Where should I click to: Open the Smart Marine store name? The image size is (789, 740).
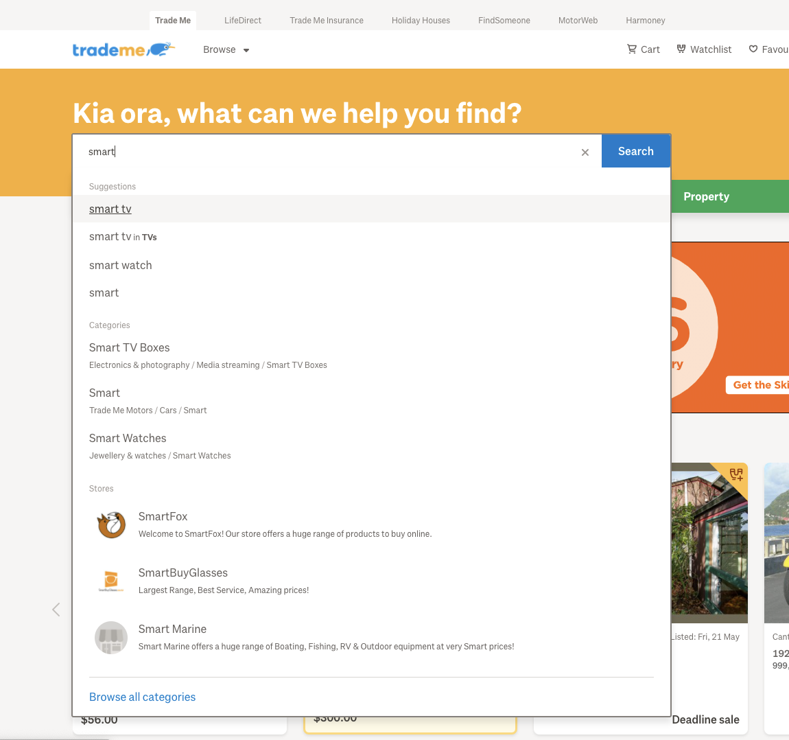click(172, 629)
